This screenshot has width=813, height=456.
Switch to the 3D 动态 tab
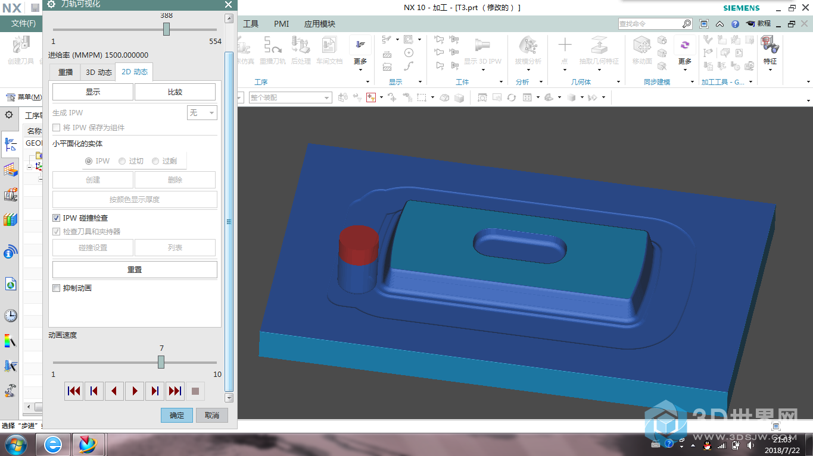99,73
